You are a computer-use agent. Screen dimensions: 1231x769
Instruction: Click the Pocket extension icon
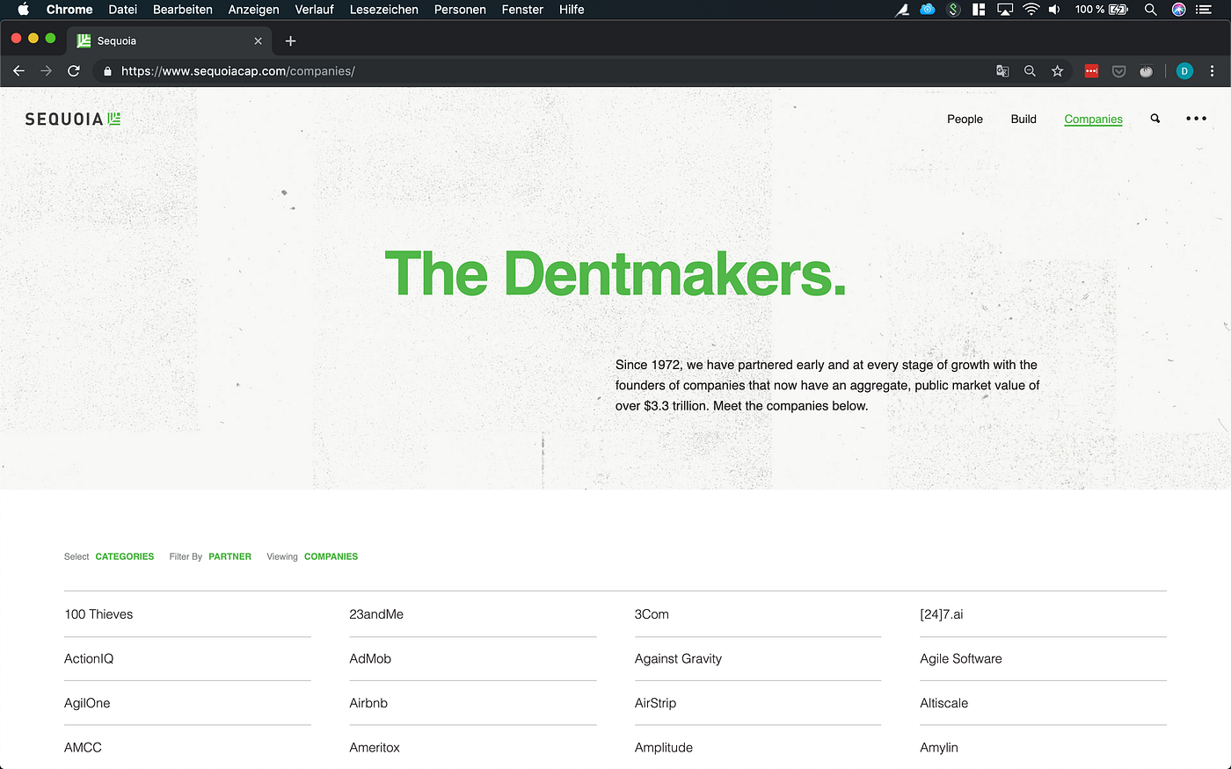pos(1118,71)
